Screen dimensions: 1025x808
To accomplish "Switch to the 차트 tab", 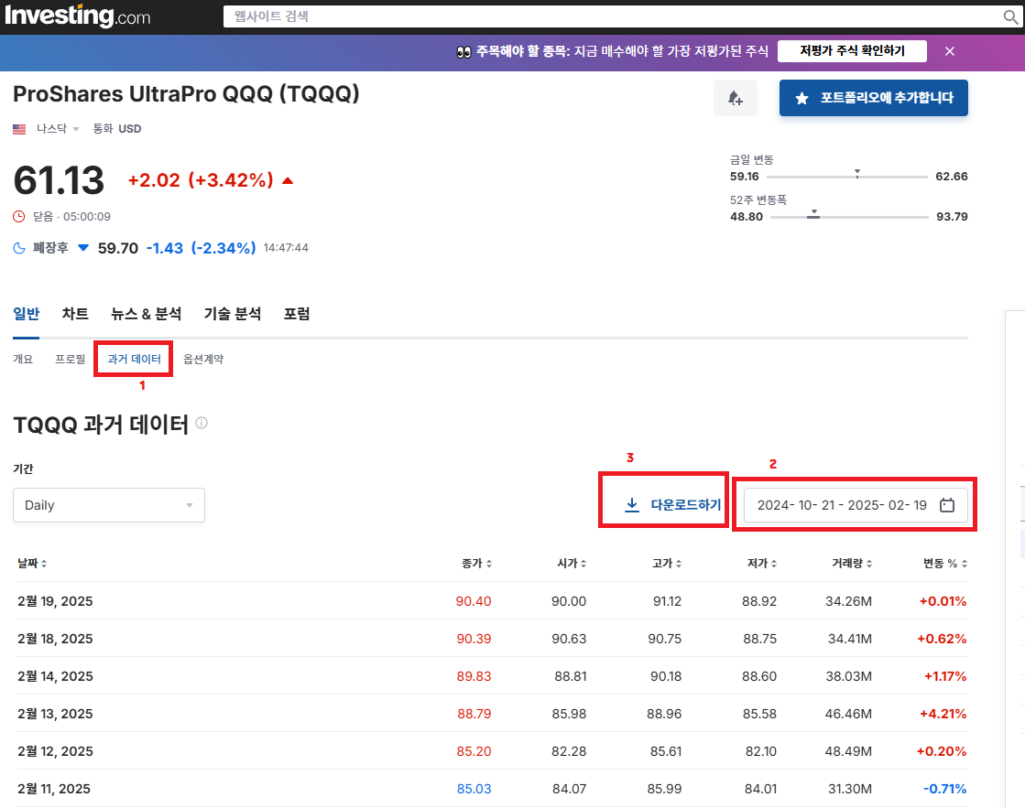I will (x=75, y=314).
